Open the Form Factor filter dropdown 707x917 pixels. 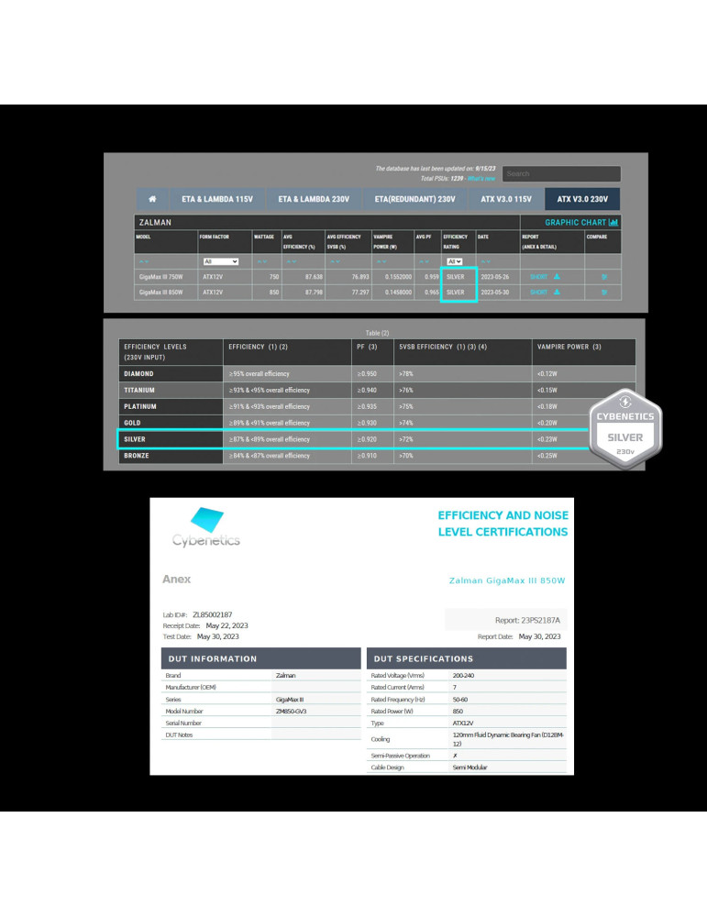pos(220,261)
